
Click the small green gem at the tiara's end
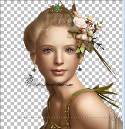[x=45, y=14]
